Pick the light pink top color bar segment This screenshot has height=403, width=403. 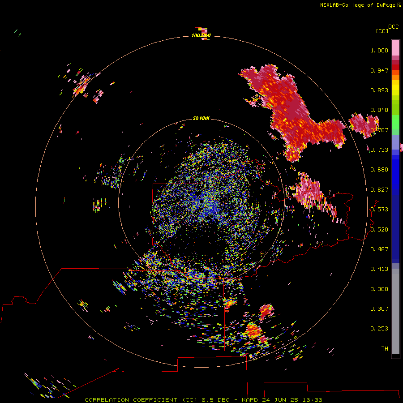(x=395, y=47)
